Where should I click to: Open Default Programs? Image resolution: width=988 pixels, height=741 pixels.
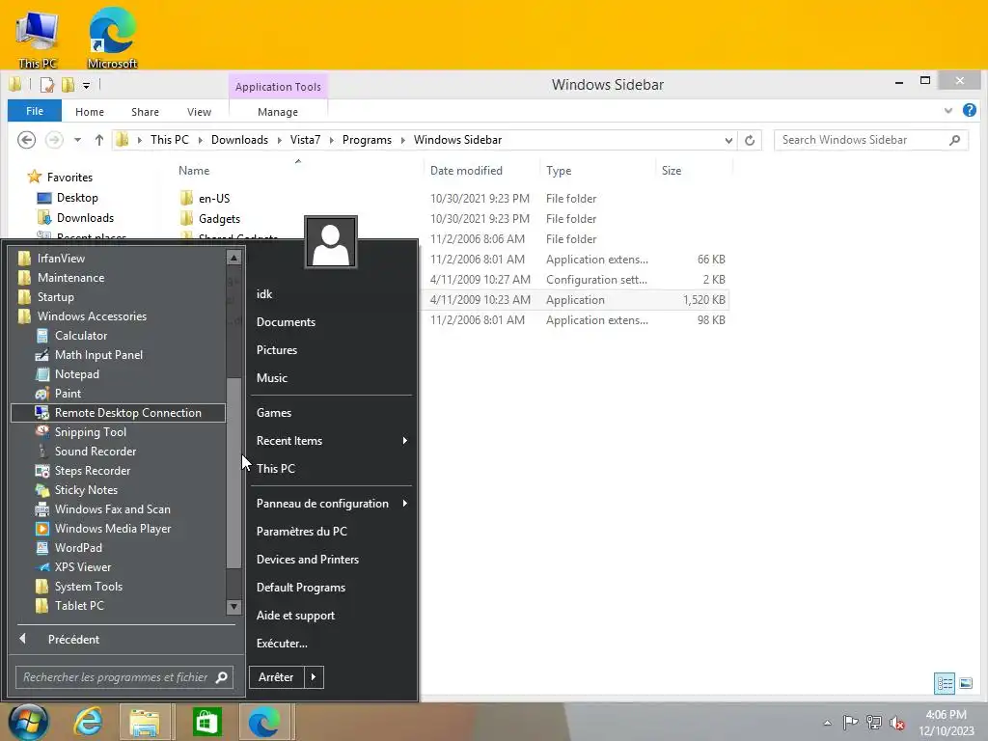[x=301, y=588]
